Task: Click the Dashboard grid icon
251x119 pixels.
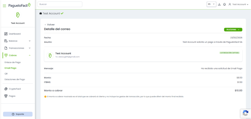Action: pyautogui.click(x=6, y=34)
